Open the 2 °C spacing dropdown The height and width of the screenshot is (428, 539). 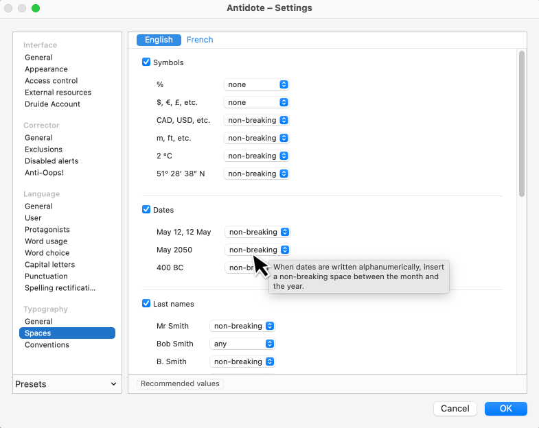tap(256, 156)
